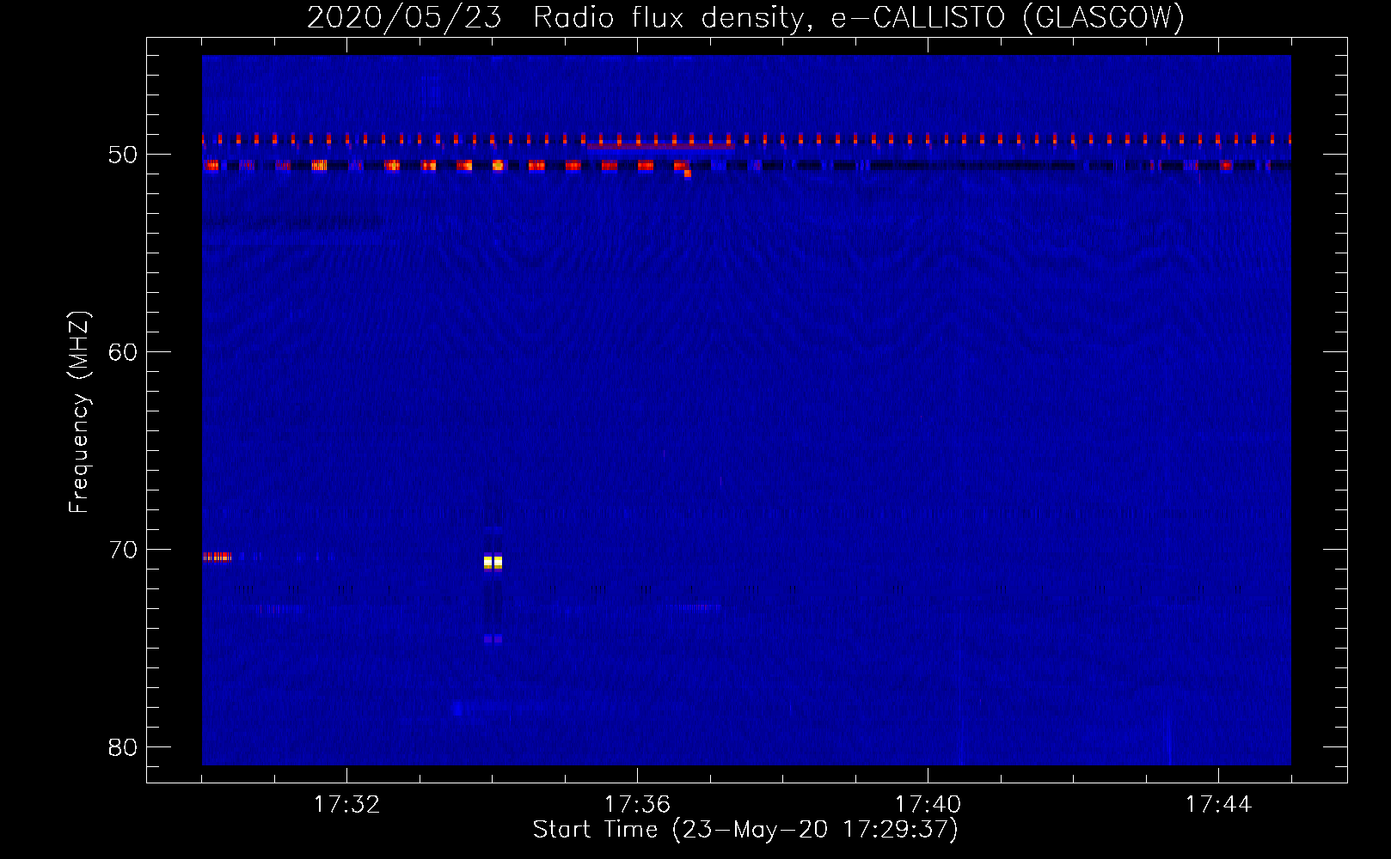Screen dimensions: 1391x859
Task: Click the 50 MHz frequency tick label
Action: (x=123, y=155)
